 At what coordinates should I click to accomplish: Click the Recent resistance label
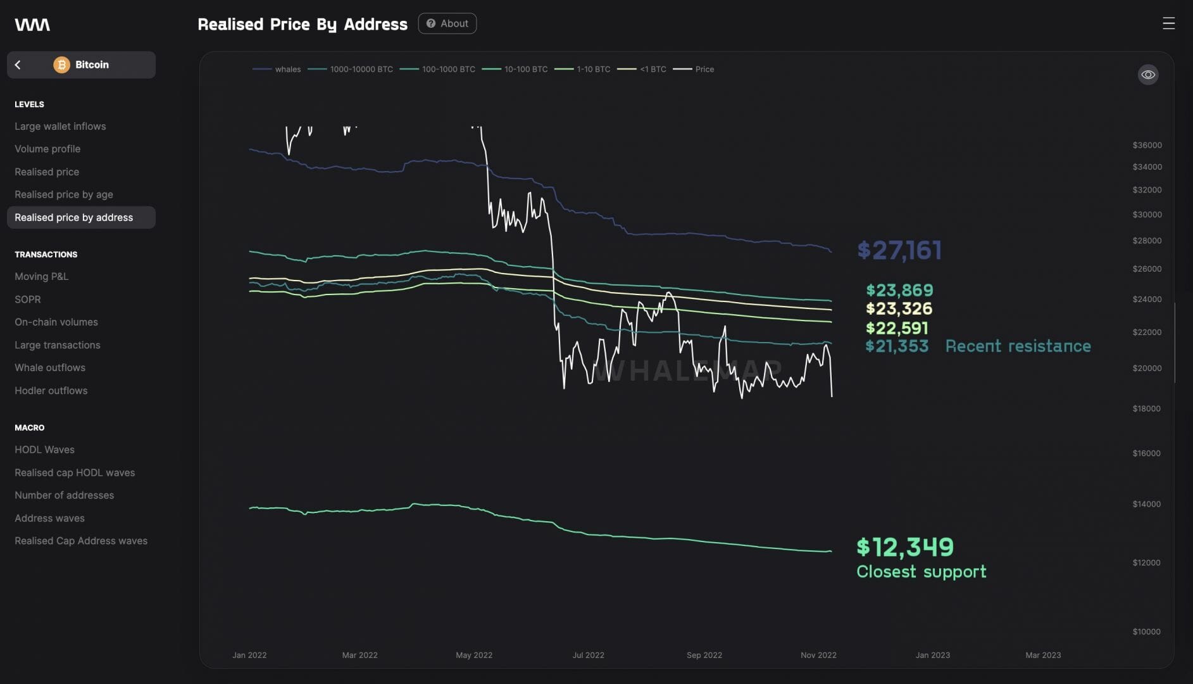[x=1018, y=346]
